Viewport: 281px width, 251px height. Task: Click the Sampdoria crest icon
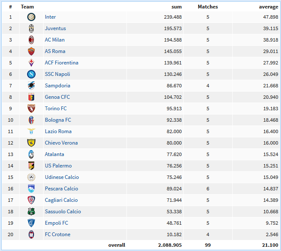31,86
